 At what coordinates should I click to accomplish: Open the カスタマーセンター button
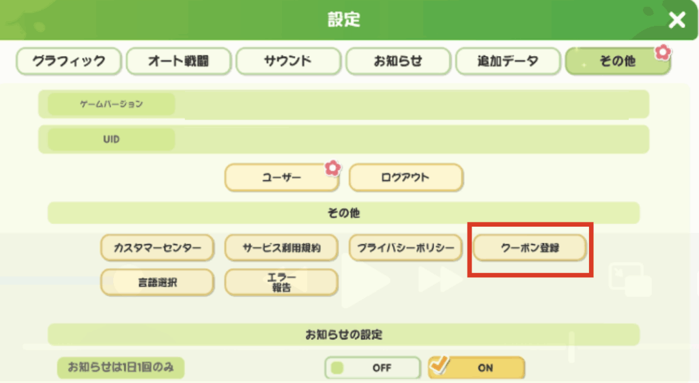point(158,249)
